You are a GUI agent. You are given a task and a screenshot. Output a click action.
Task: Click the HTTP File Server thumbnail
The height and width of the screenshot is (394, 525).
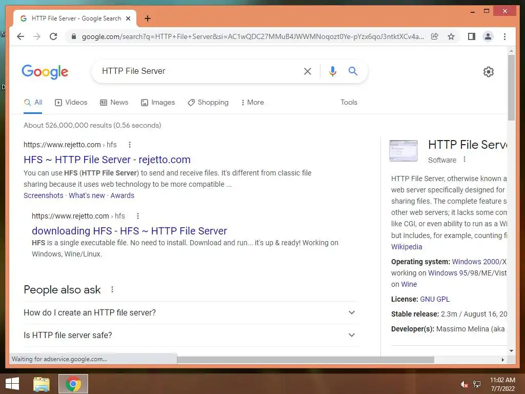pos(403,151)
